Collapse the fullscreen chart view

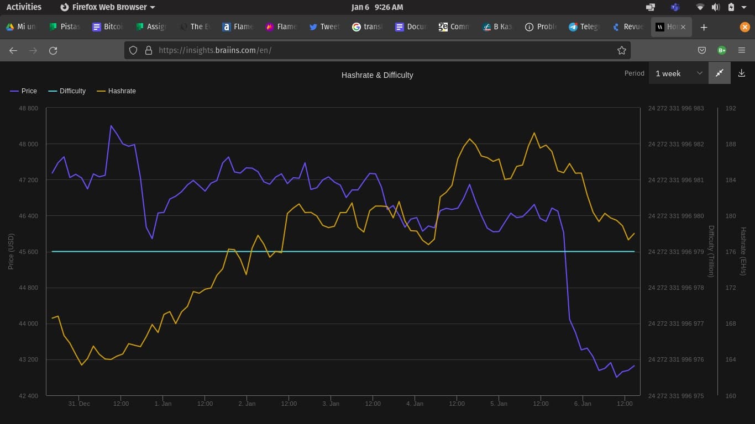(x=720, y=73)
